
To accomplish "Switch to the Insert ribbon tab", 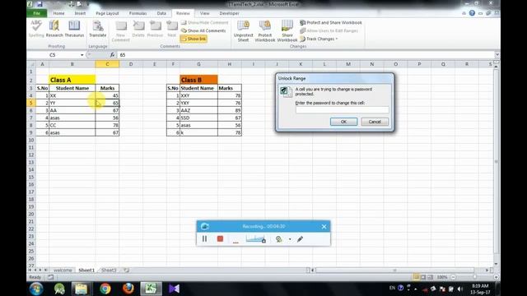I will [80, 13].
